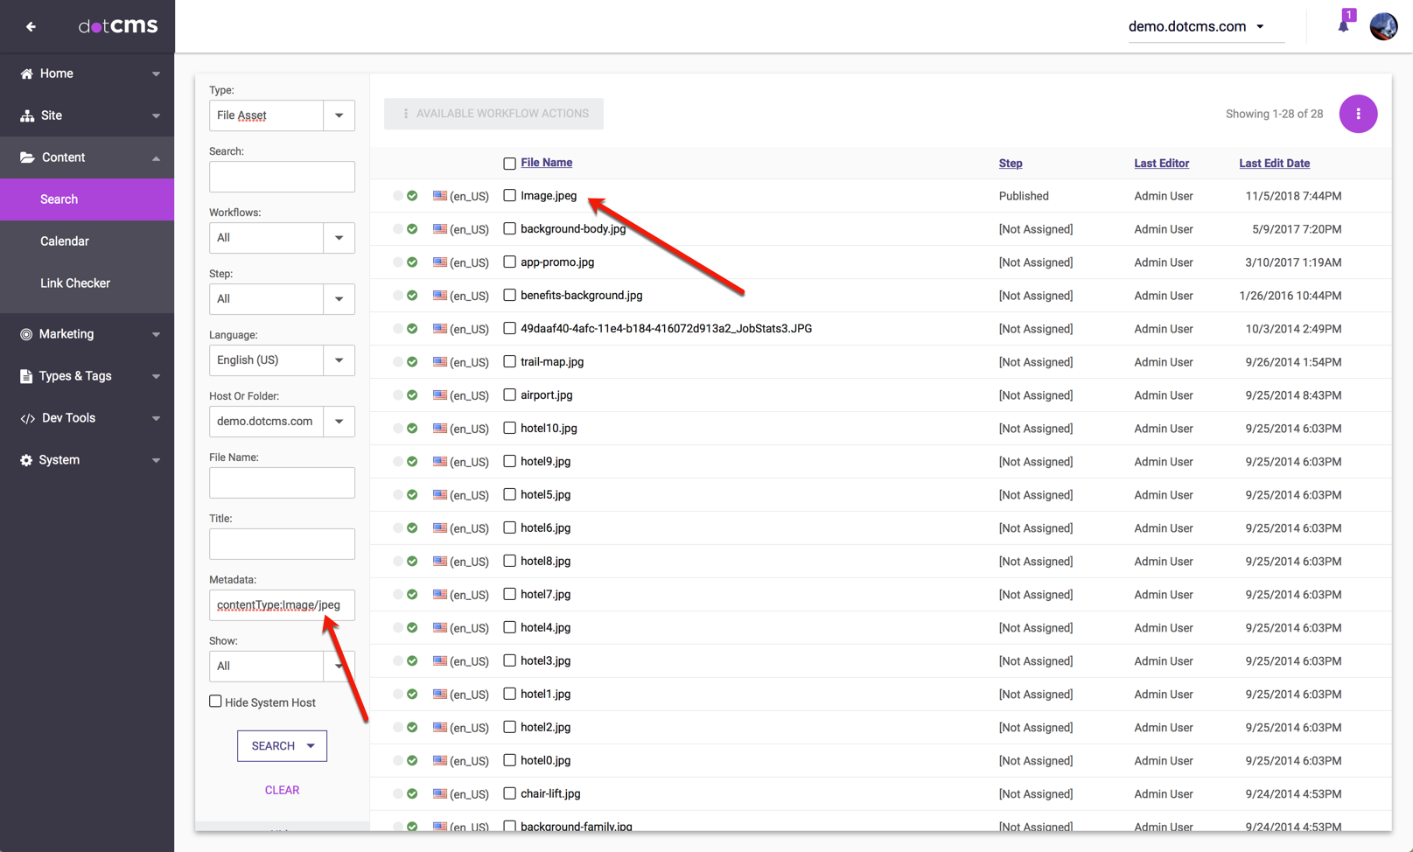Expand the Language dropdown set to English (US)
Viewport: 1413px width, 852px height.
point(339,360)
